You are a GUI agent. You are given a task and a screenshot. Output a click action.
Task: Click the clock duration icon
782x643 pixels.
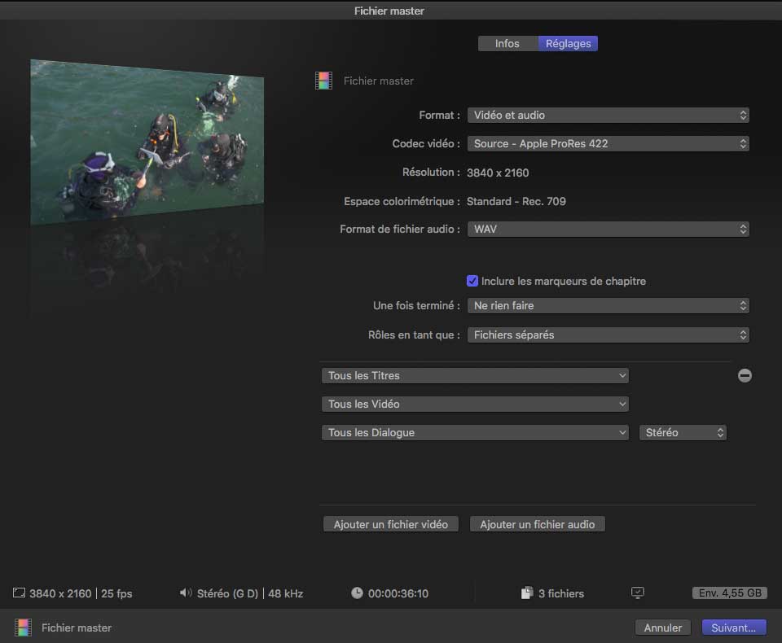point(357,593)
